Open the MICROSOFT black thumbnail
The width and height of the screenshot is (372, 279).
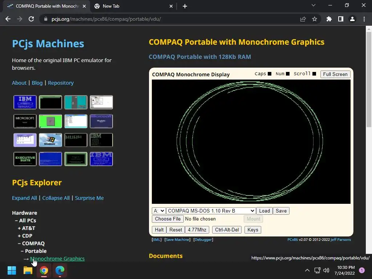click(x=25, y=121)
